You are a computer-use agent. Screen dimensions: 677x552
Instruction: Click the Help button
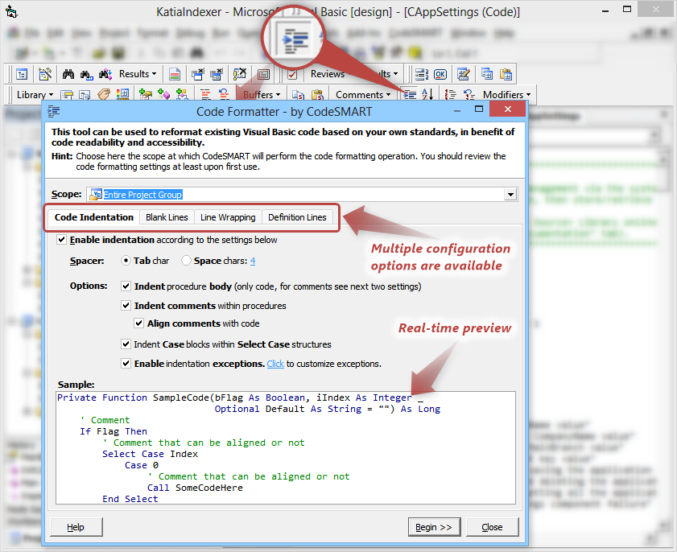(x=76, y=527)
